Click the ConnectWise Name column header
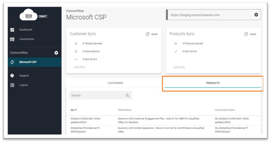This screenshot has height=143, width=271. 225,110
